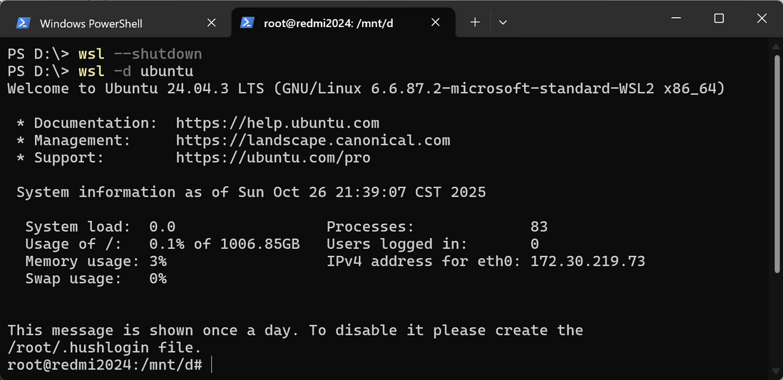Open a new tab with the plus icon

(475, 23)
